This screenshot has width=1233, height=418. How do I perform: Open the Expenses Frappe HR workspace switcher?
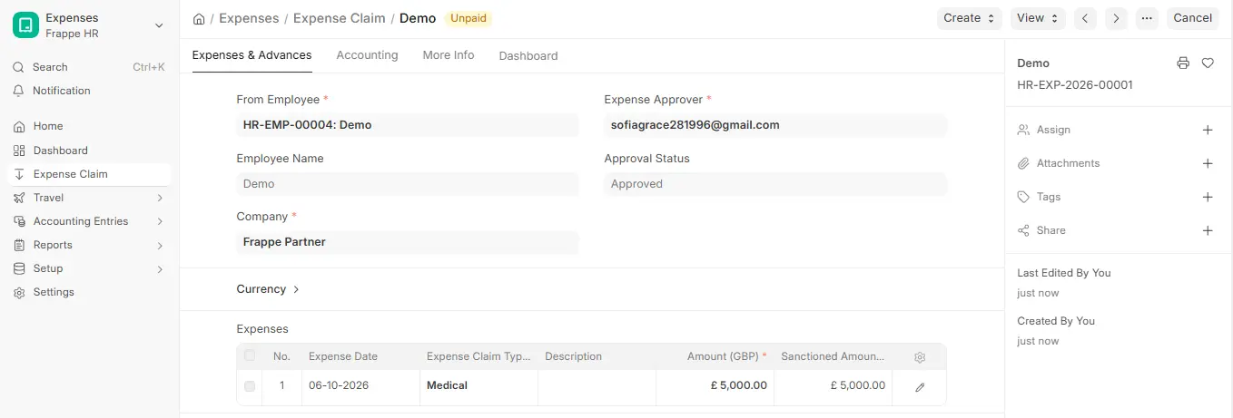click(x=89, y=25)
